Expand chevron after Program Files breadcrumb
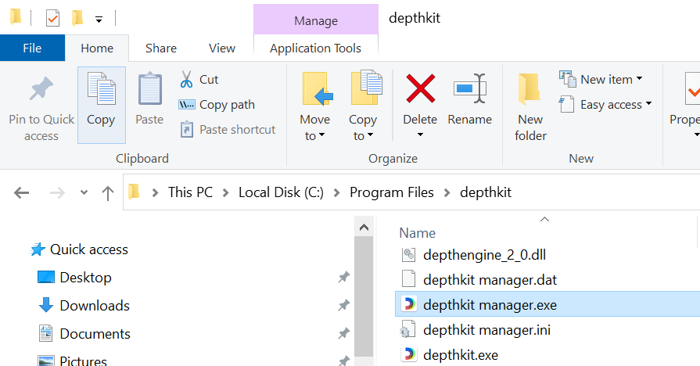 point(447,192)
